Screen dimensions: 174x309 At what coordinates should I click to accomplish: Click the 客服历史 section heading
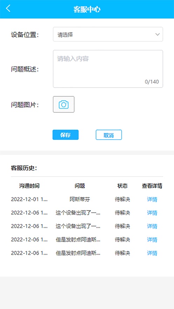tap(24, 168)
